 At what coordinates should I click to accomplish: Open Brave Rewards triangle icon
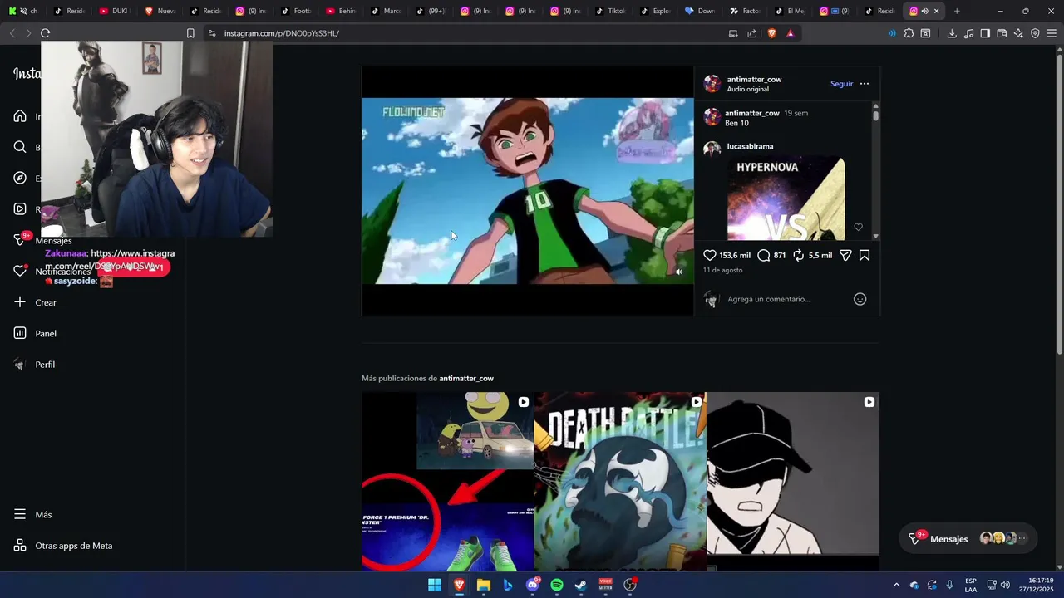coord(790,33)
